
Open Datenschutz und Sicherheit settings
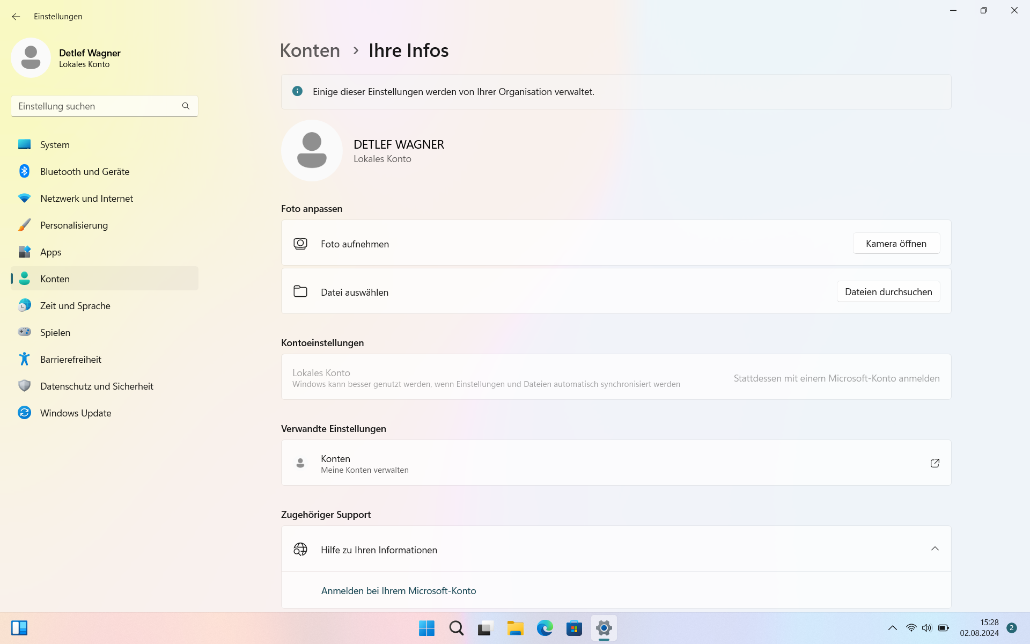pos(97,386)
